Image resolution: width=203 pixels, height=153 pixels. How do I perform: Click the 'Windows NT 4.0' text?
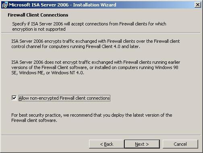click(68, 73)
